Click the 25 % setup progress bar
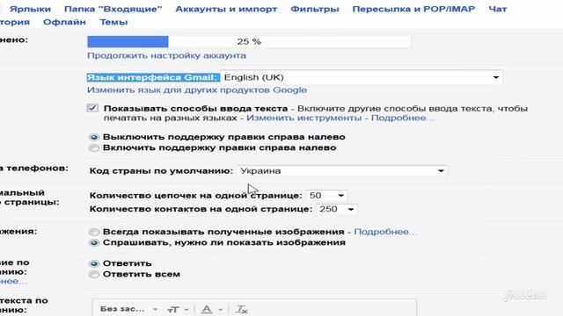 (x=249, y=41)
